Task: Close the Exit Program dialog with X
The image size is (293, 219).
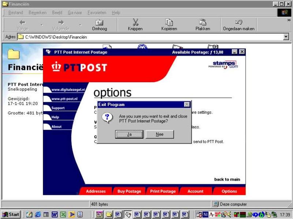Action: pyautogui.click(x=187, y=104)
